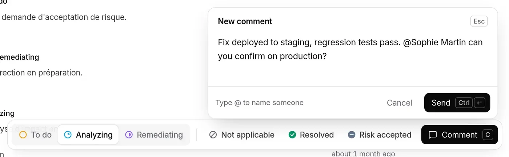Click the Enter key icon on Send

pos(480,103)
